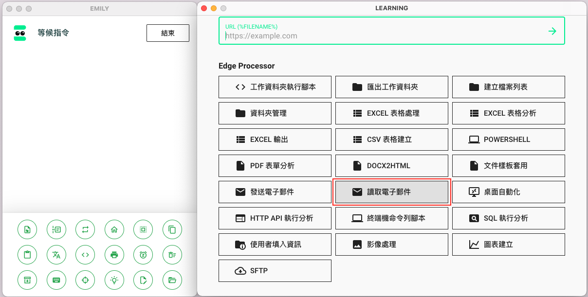The image size is (588, 297).
Task: Click the printer icon in EMILY panel
Action: [x=114, y=255]
